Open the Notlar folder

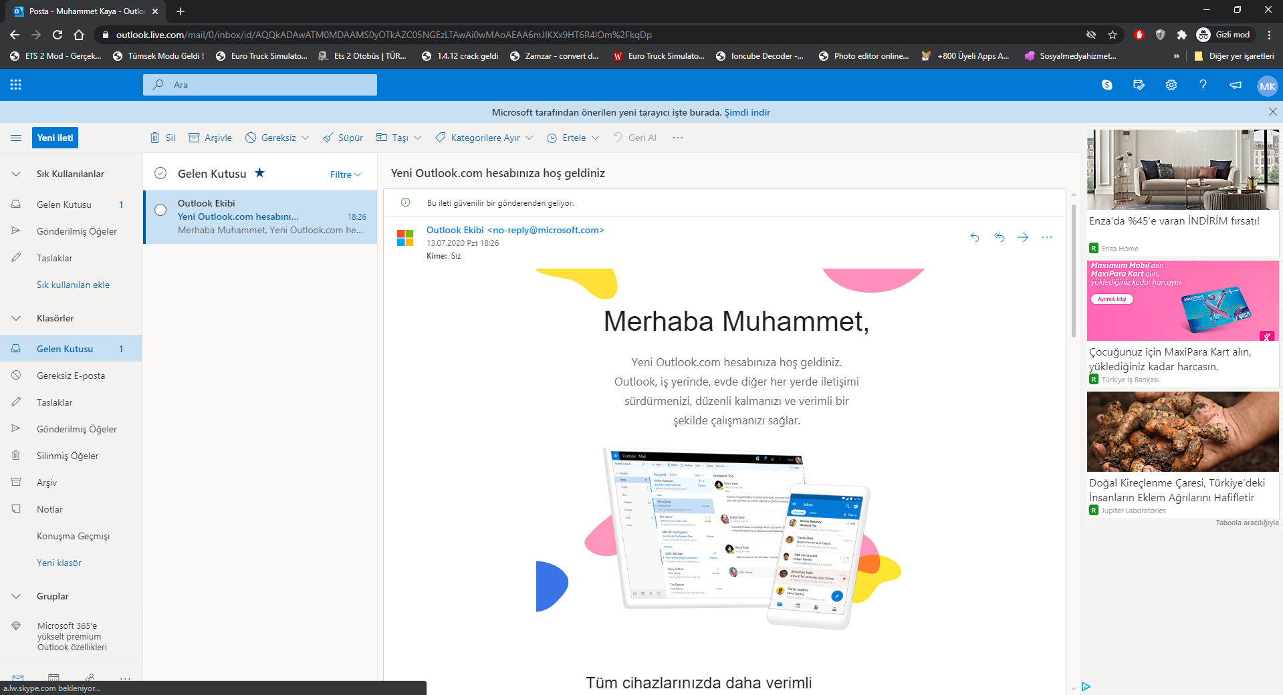(71, 509)
